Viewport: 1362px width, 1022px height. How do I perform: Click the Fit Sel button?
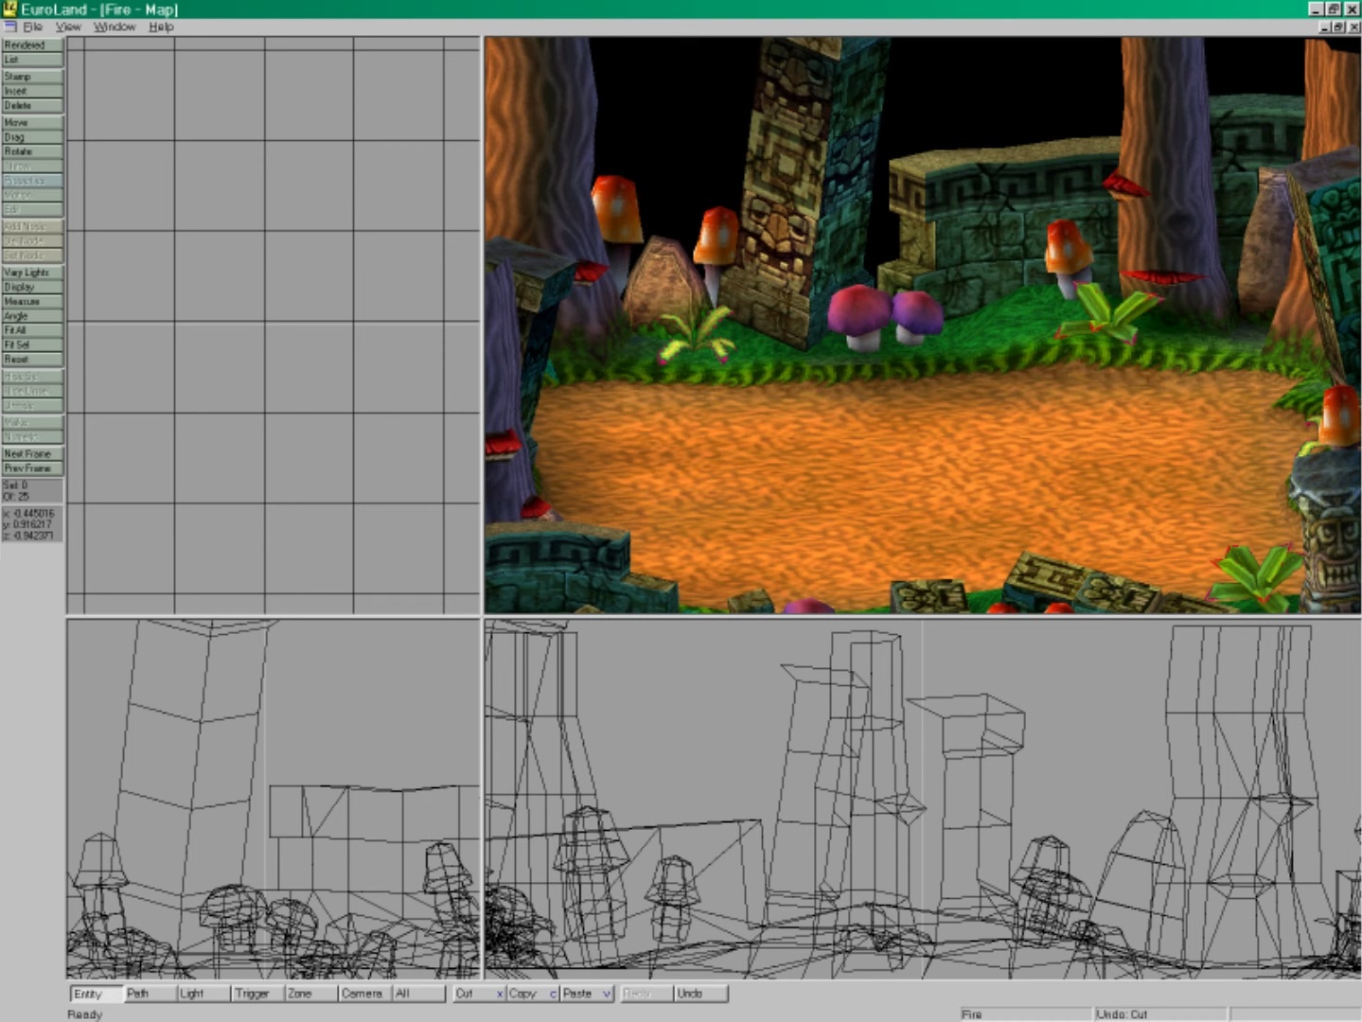click(32, 344)
